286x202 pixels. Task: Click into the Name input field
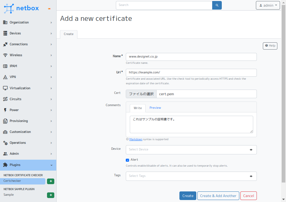coord(191,57)
